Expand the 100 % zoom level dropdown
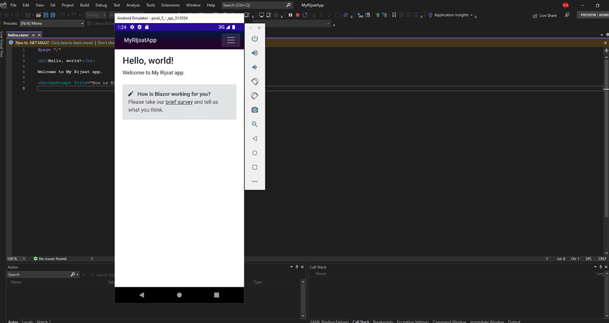 click(24, 259)
